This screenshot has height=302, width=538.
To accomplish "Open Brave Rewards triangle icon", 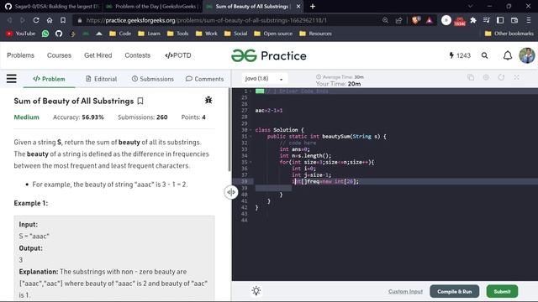I will (x=430, y=20).
